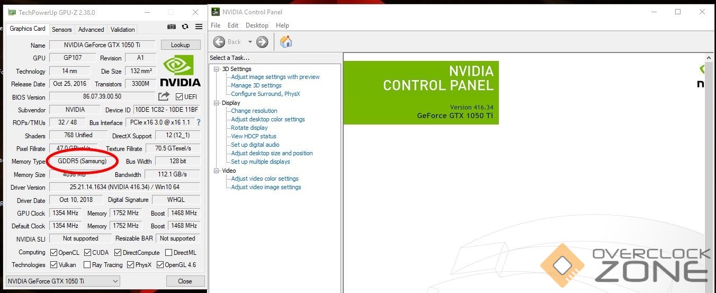Open Adjust image settings with preview

[275, 77]
